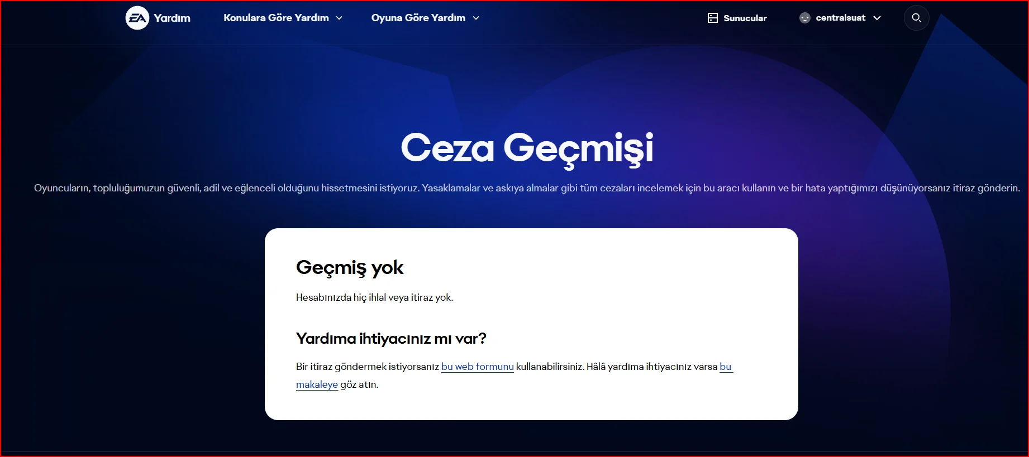Click the EA logo icon
Image resolution: width=1029 pixels, height=457 pixels.
pyautogui.click(x=137, y=18)
